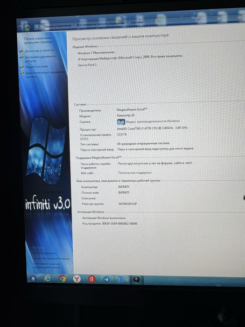The height and width of the screenshot is (327, 245).
Task: Select heading Просмотр основных сведений о вашем компьютере
Action: click(120, 37)
